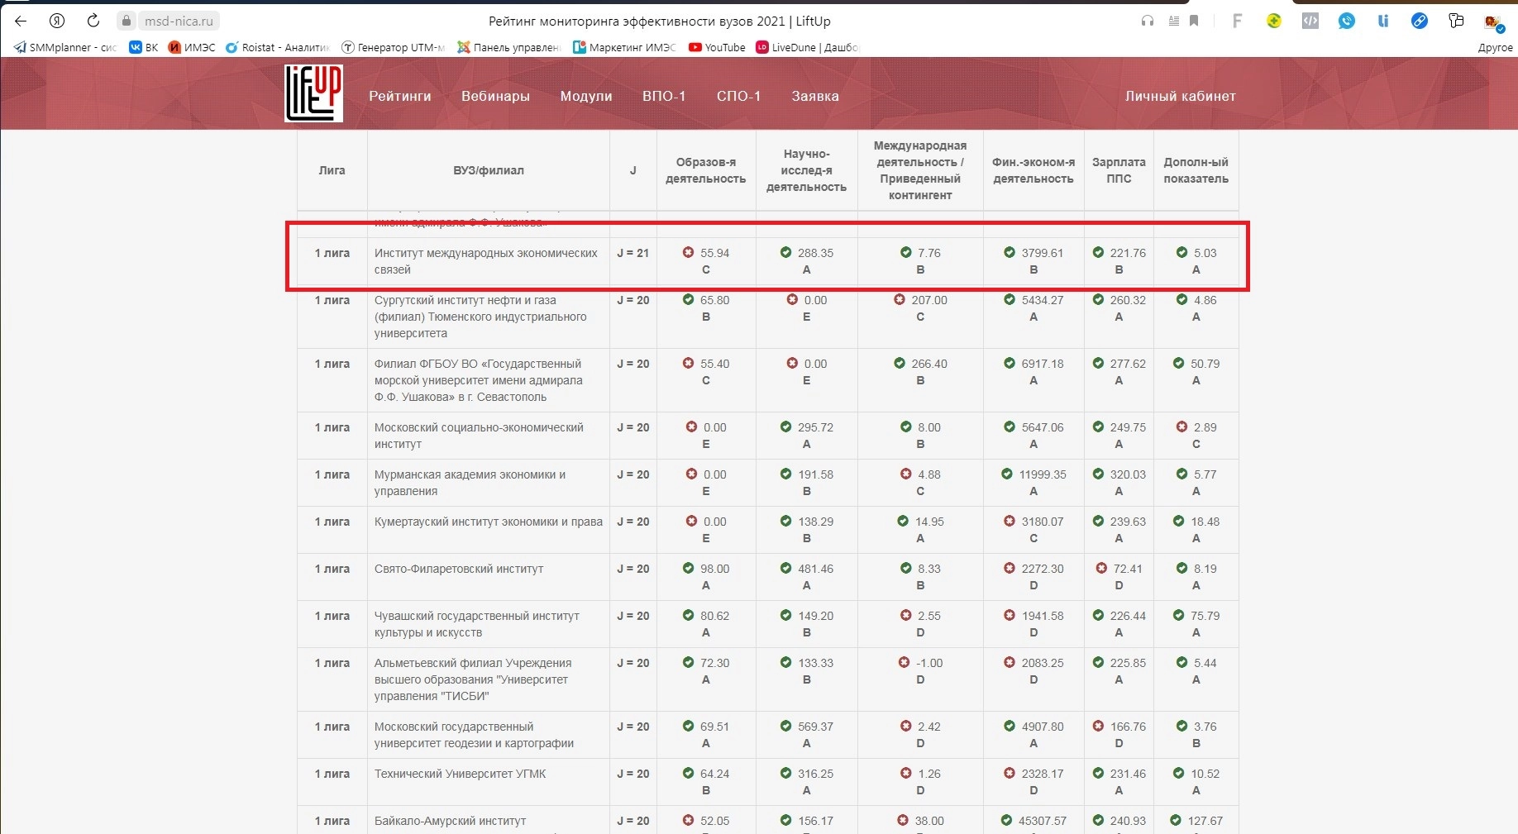Click the red cross icon beside 72.41
Viewport: 1518px width, 834px height.
coord(1101,568)
